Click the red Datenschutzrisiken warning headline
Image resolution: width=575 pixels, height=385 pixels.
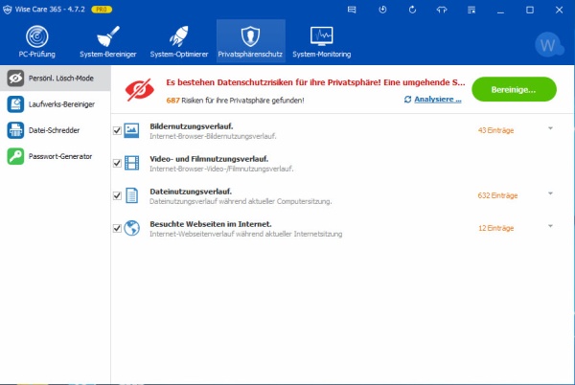(x=315, y=82)
